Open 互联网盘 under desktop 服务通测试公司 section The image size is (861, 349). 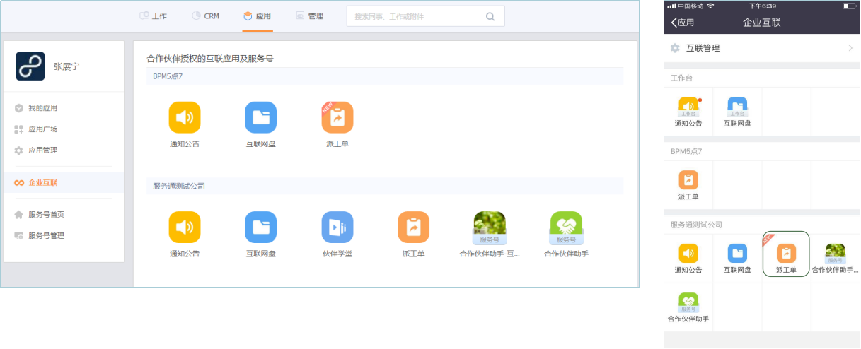pos(261,227)
